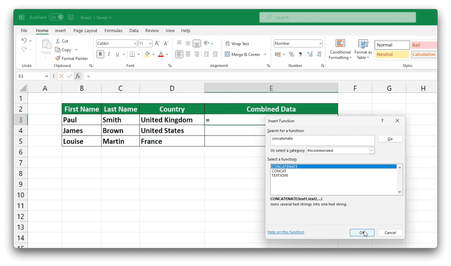Click the Fill Color bucket swatch
451x266 pixels.
pos(147,54)
